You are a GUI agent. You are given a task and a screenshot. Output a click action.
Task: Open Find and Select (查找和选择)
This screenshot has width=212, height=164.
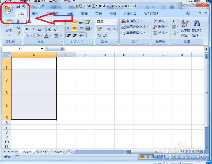(196, 28)
